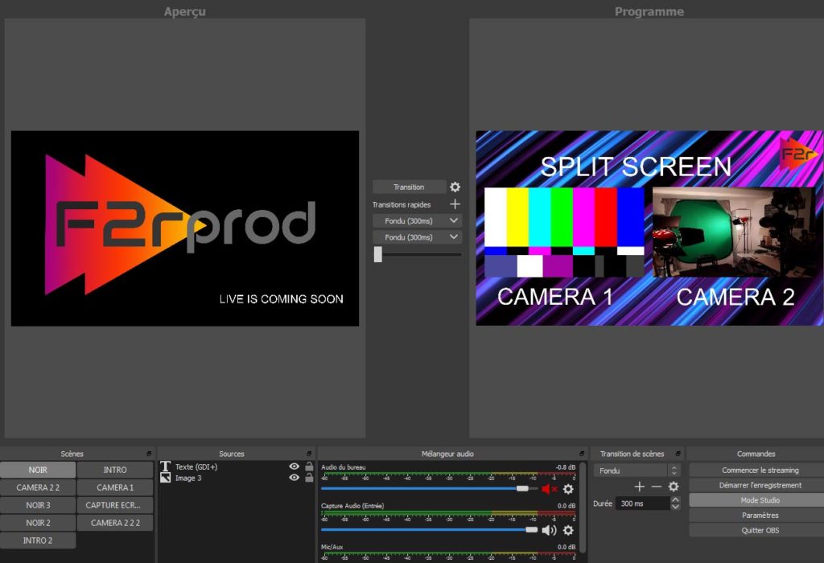The height and width of the screenshot is (563, 824).
Task: Open the Fondu scene transition dropdown
Action: click(x=637, y=471)
